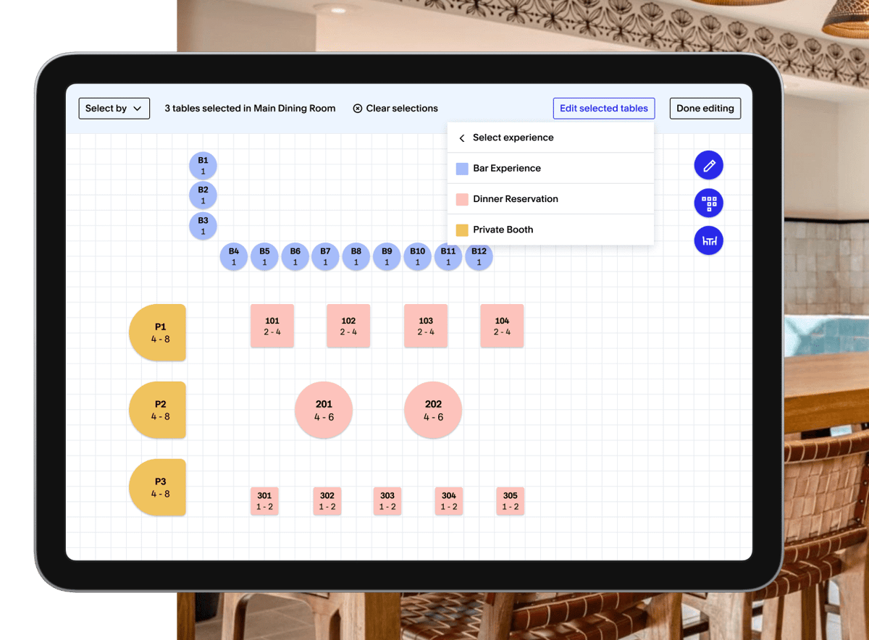
Task: Click the blue swatch beside Bar Experience
Action: pos(461,168)
